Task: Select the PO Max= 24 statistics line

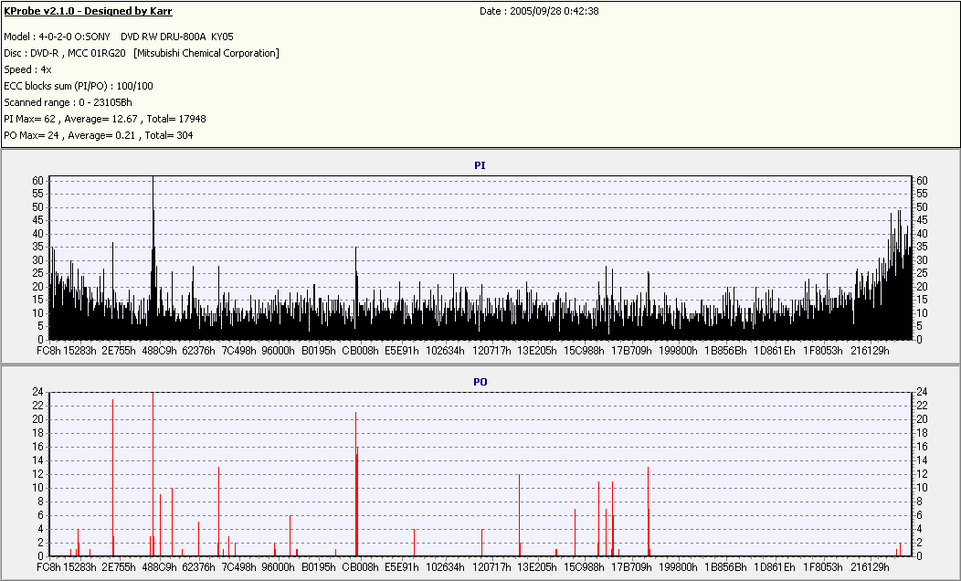Action: (x=98, y=135)
